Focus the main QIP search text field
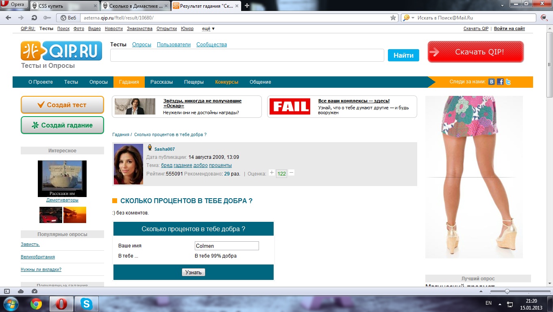The height and width of the screenshot is (312, 553). [x=247, y=55]
